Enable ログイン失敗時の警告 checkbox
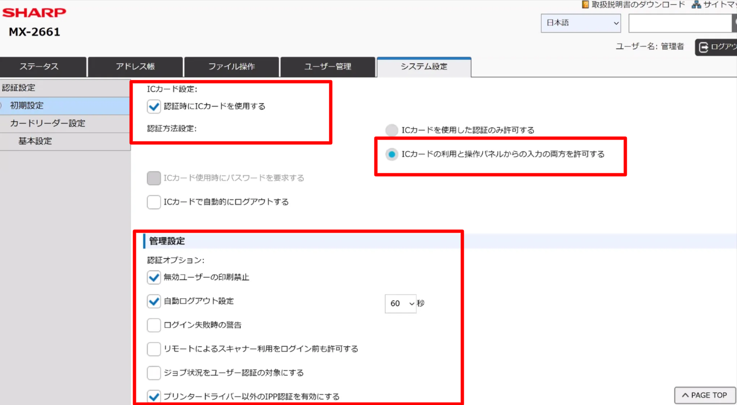The height and width of the screenshot is (405, 737). 153,325
